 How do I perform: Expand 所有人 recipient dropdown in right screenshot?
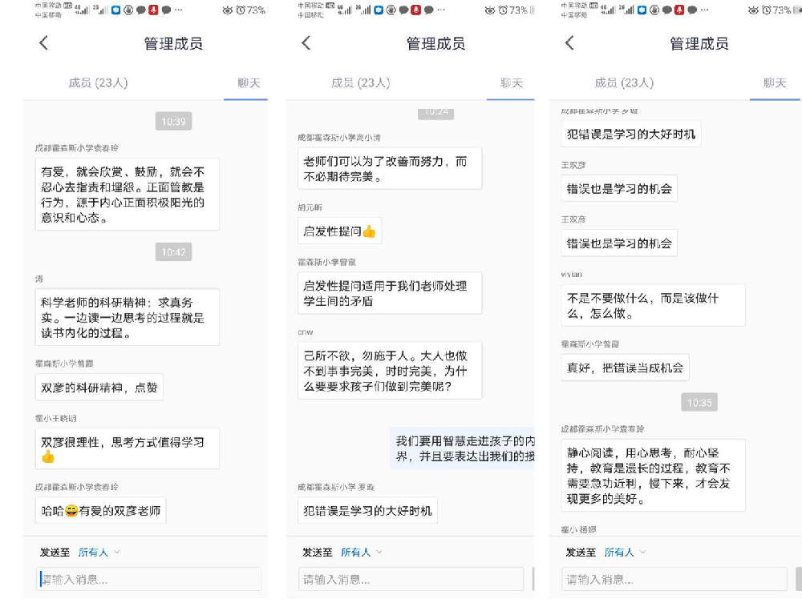[625, 552]
